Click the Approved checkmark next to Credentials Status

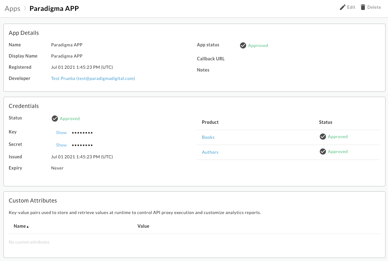click(55, 118)
